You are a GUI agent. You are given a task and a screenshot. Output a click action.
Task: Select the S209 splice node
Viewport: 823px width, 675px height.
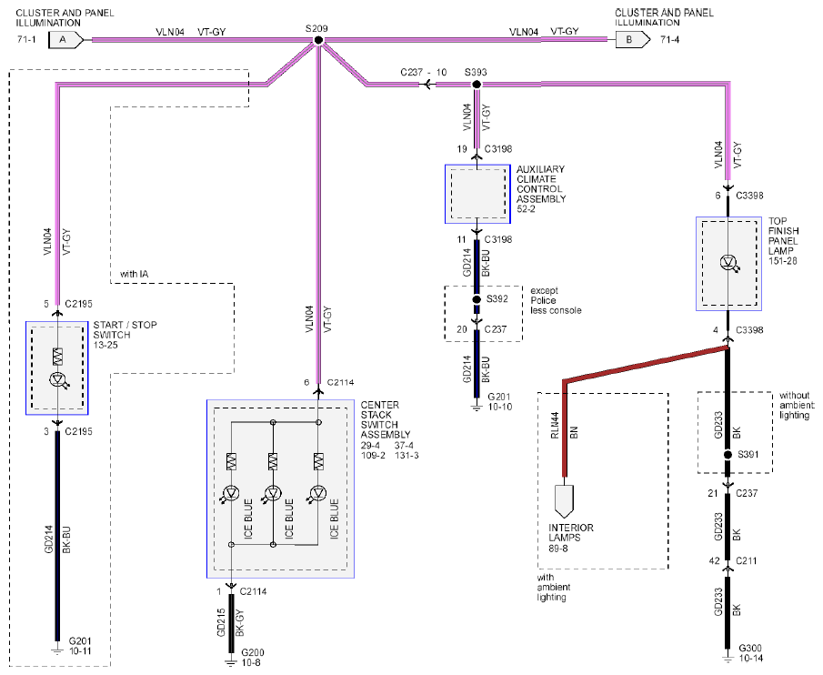318,40
